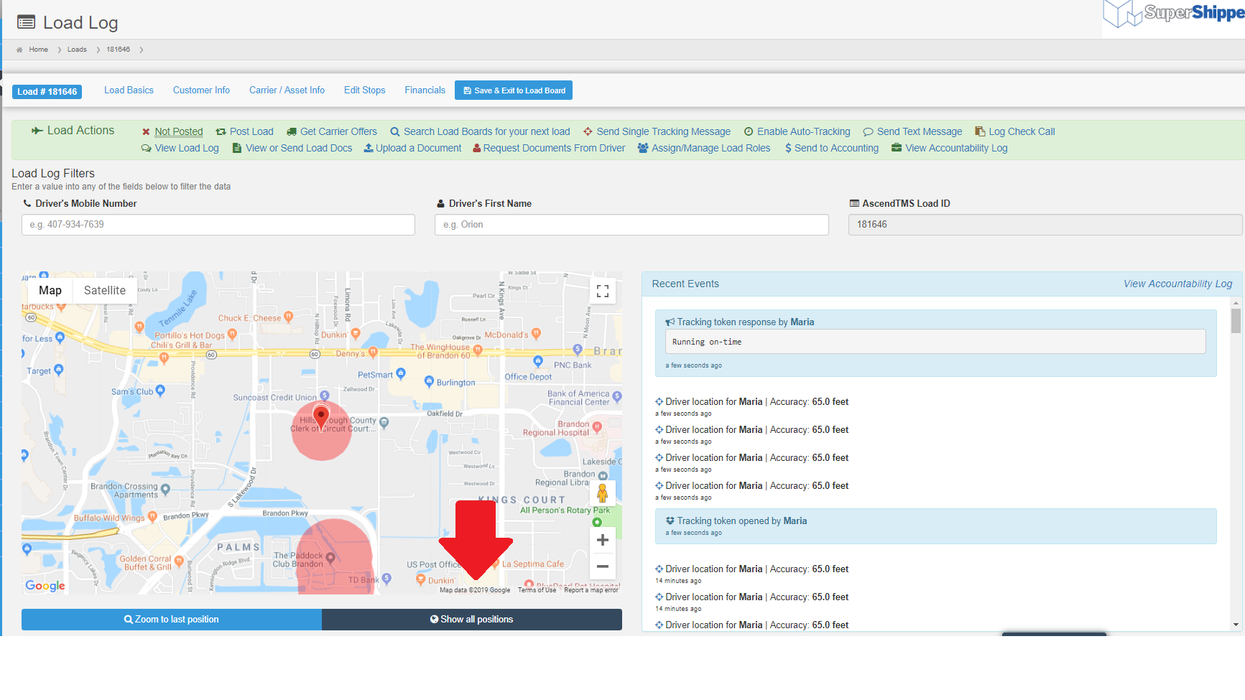Screen dimensions: 1245x700
Task: Click Show all positions button
Action: pyautogui.click(x=472, y=620)
